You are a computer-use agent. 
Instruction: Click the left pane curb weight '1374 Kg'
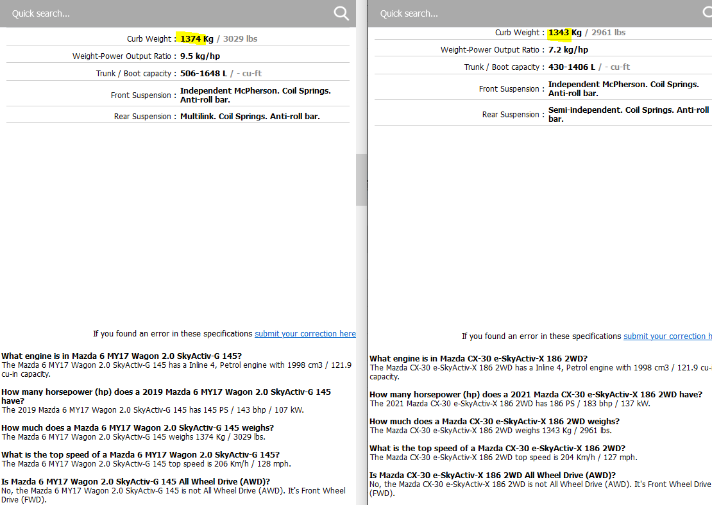click(x=197, y=38)
